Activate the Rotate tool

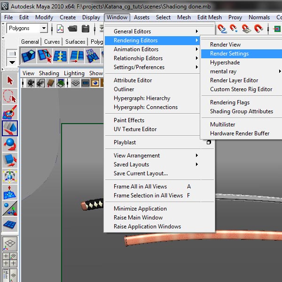[10, 144]
